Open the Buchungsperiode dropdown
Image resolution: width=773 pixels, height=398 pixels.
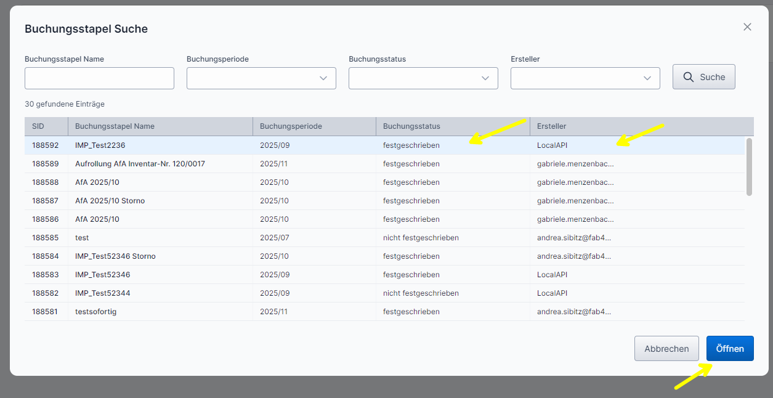(x=261, y=78)
